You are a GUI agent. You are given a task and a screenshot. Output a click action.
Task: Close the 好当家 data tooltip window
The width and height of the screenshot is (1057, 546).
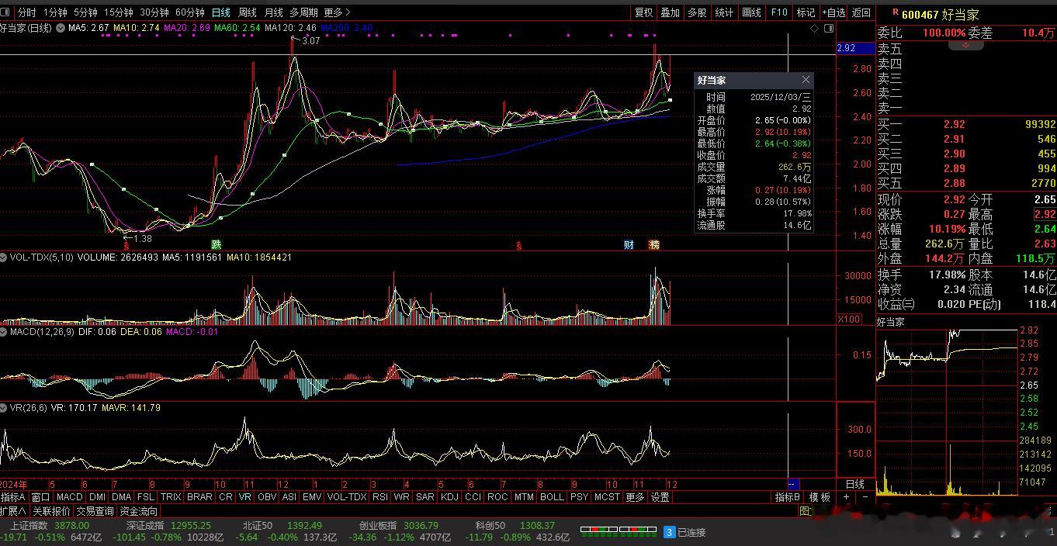coord(806,80)
